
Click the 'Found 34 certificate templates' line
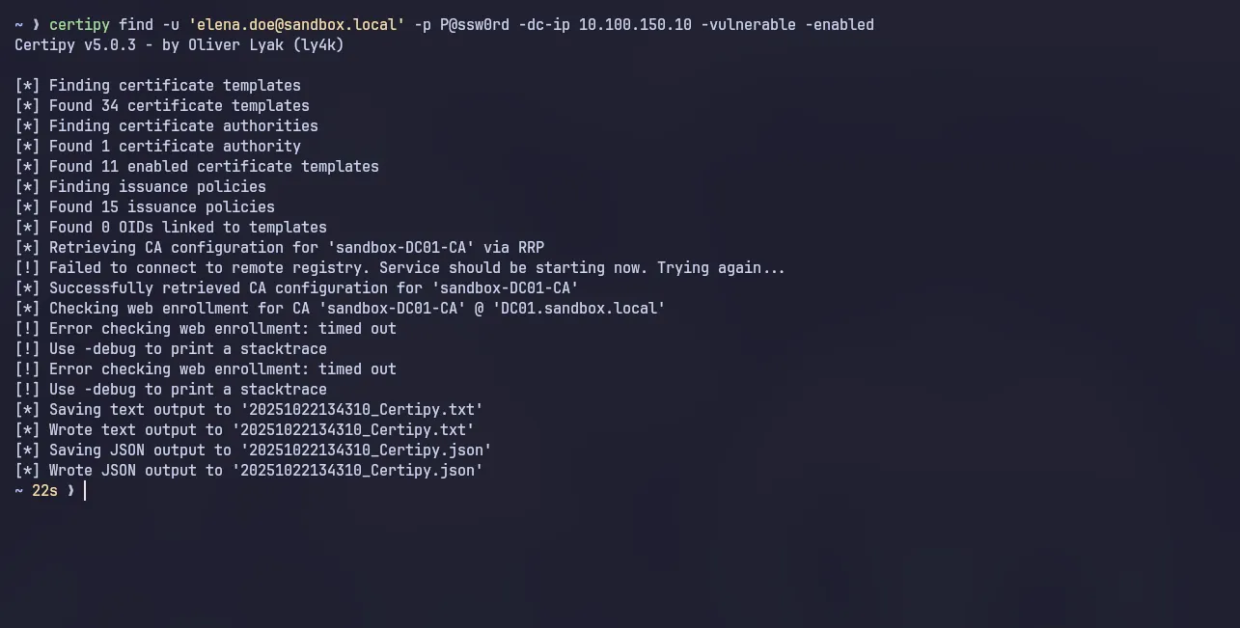(x=179, y=105)
